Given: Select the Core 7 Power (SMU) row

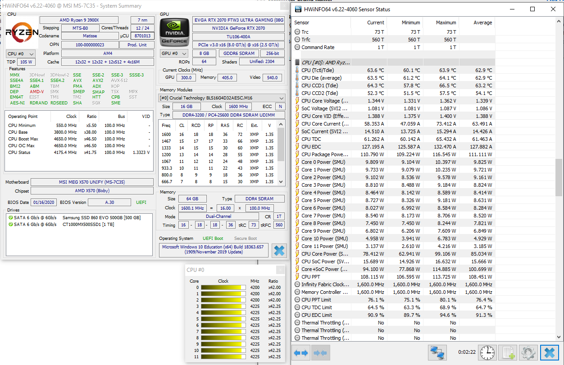Looking at the screenshot, I should point(394,216).
